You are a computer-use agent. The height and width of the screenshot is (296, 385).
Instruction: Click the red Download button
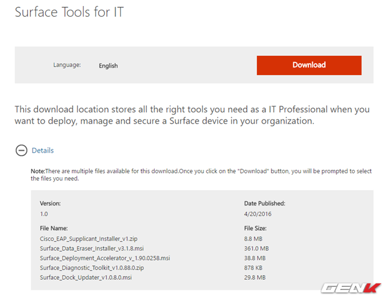click(x=309, y=65)
